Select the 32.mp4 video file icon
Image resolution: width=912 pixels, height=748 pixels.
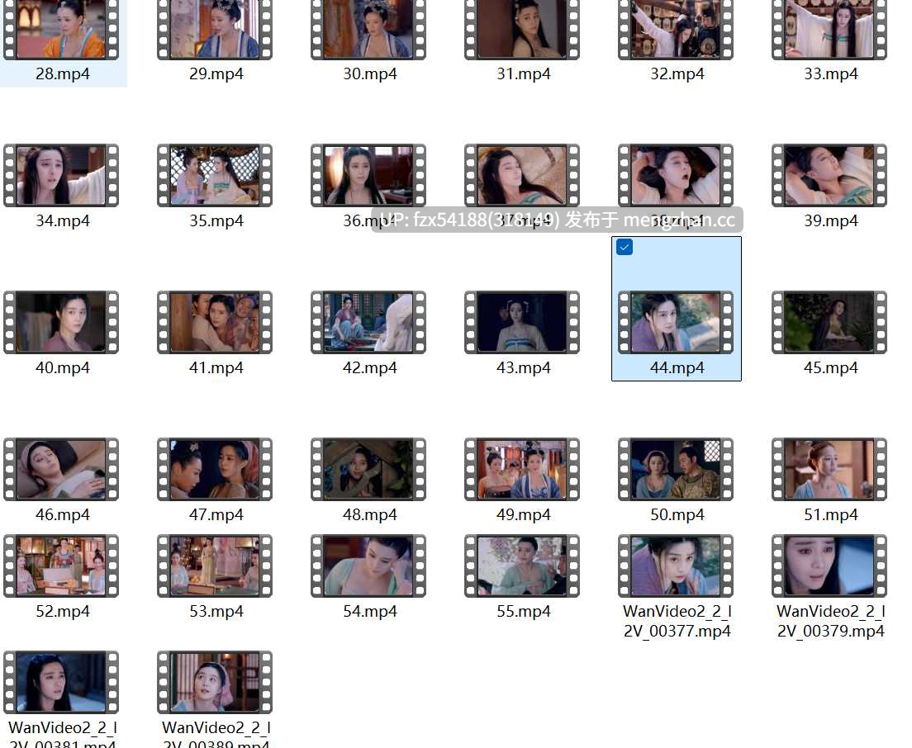pos(675,30)
